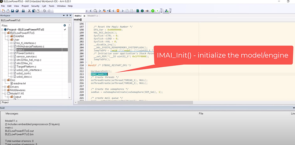Compile the current file
This screenshot has height=145, width=295.
click(x=138, y=11)
